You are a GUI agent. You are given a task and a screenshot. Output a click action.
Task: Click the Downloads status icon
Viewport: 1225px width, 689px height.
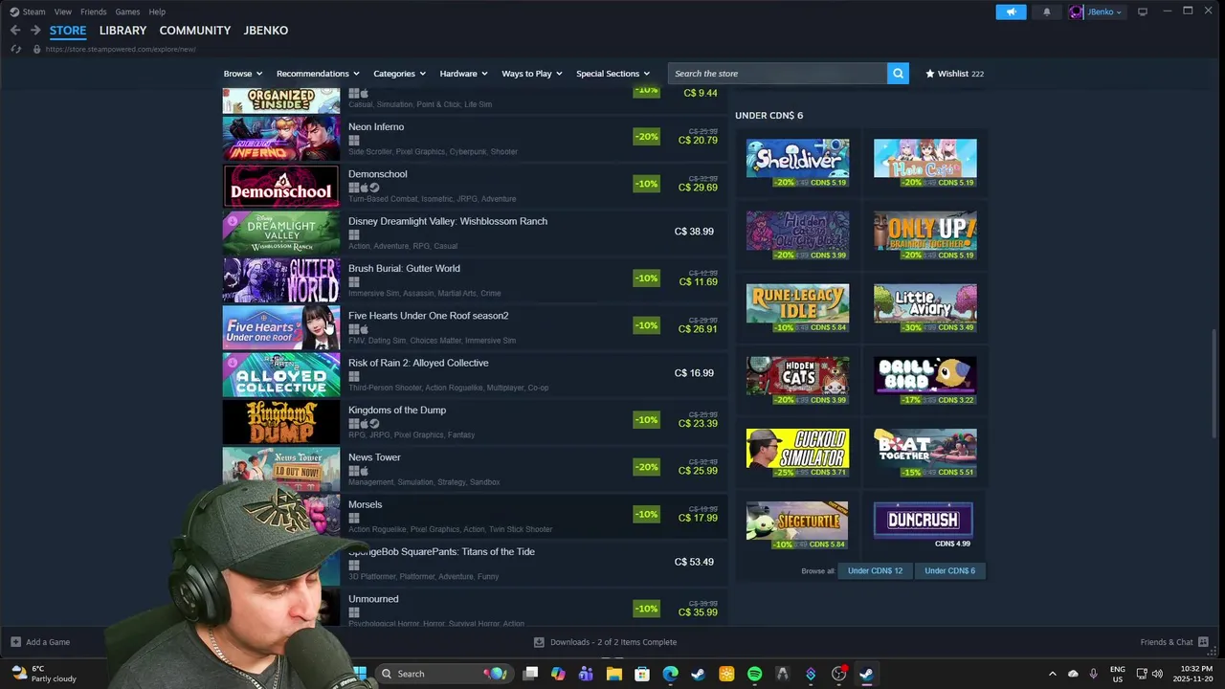(x=539, y=642)
